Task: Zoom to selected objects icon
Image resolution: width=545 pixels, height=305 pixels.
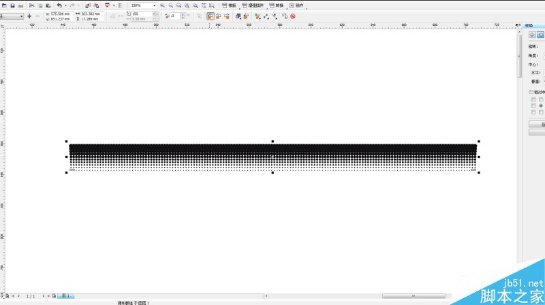Action: [x=178, y=5]
